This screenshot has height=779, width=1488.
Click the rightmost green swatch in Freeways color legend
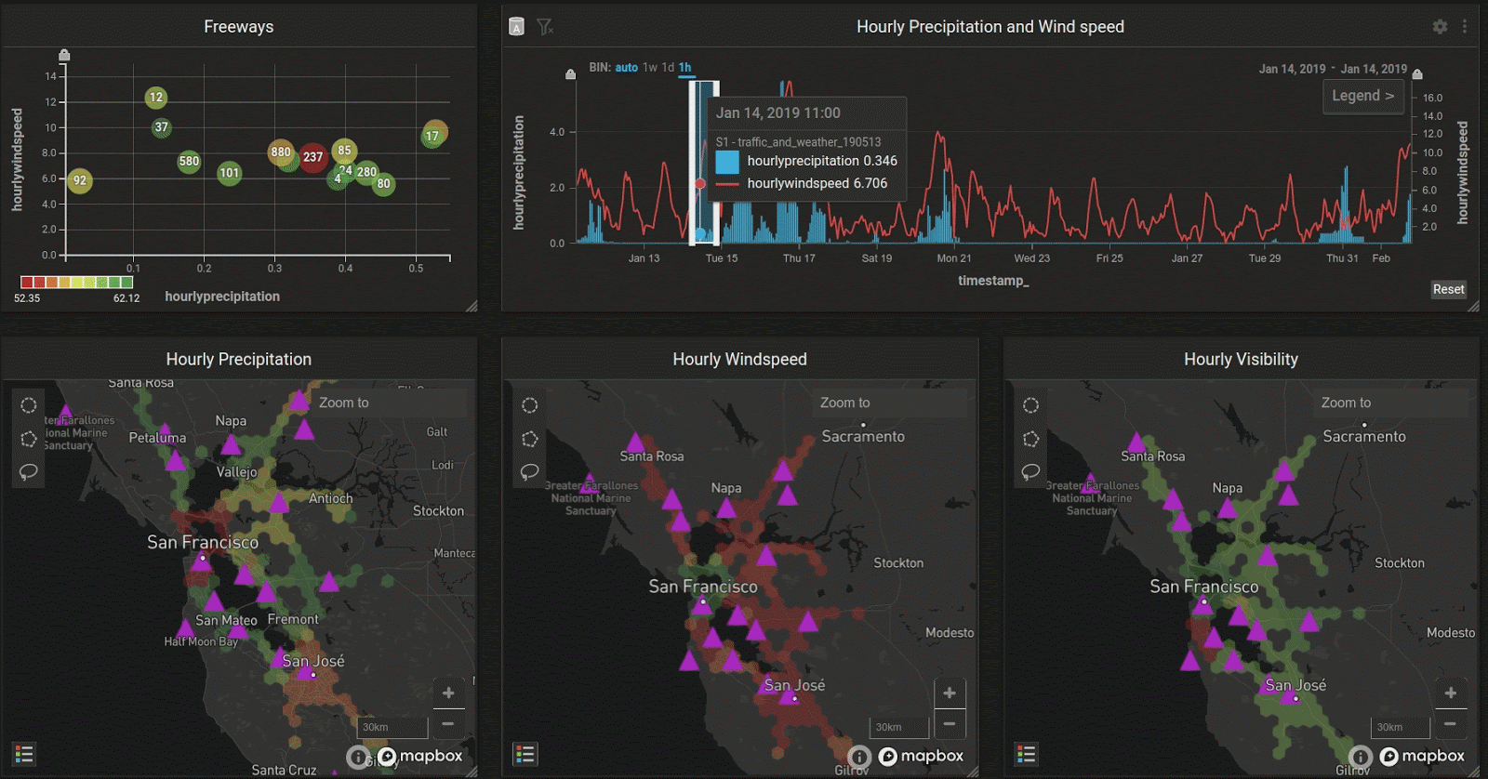tap(126, 282)
